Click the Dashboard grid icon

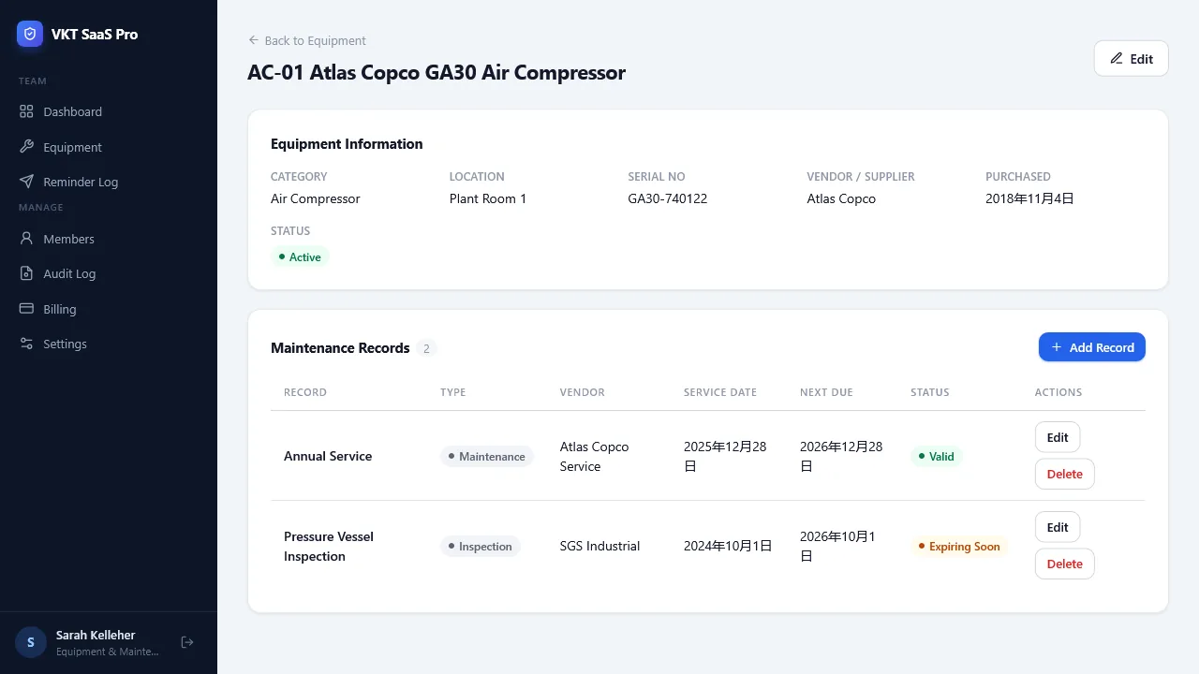[x=26, y=111]
